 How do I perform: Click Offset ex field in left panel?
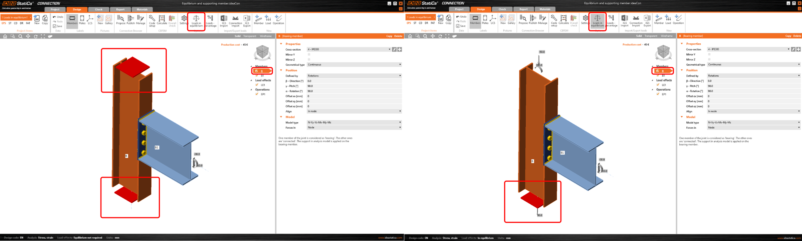click(354, 96)
